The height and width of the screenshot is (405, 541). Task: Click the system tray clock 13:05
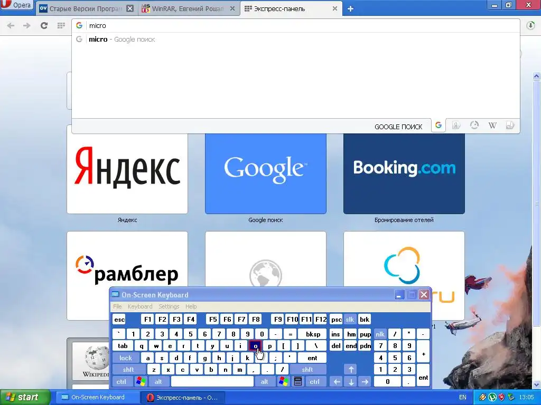[527, 398]
